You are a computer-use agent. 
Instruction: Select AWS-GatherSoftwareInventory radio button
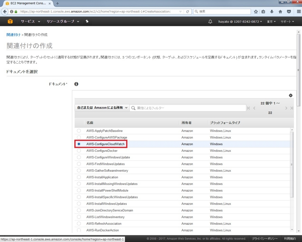pos(79,171)
